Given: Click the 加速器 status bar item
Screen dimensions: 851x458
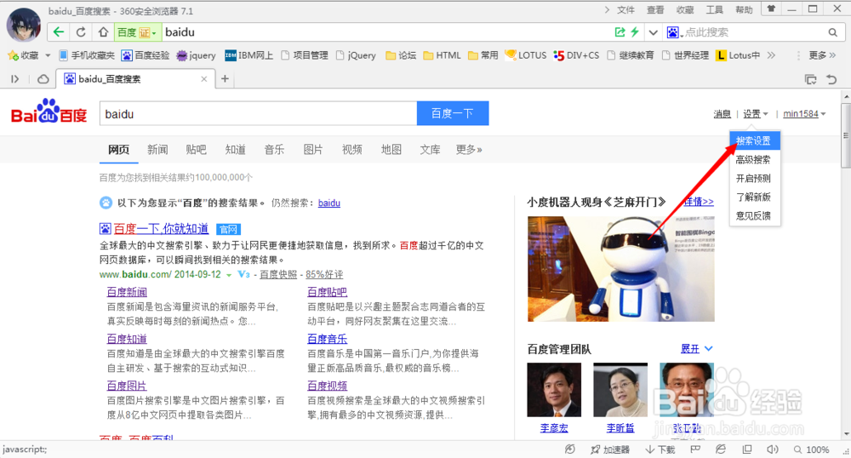Looking at the screenshot, I should click(x=610, y=449).
